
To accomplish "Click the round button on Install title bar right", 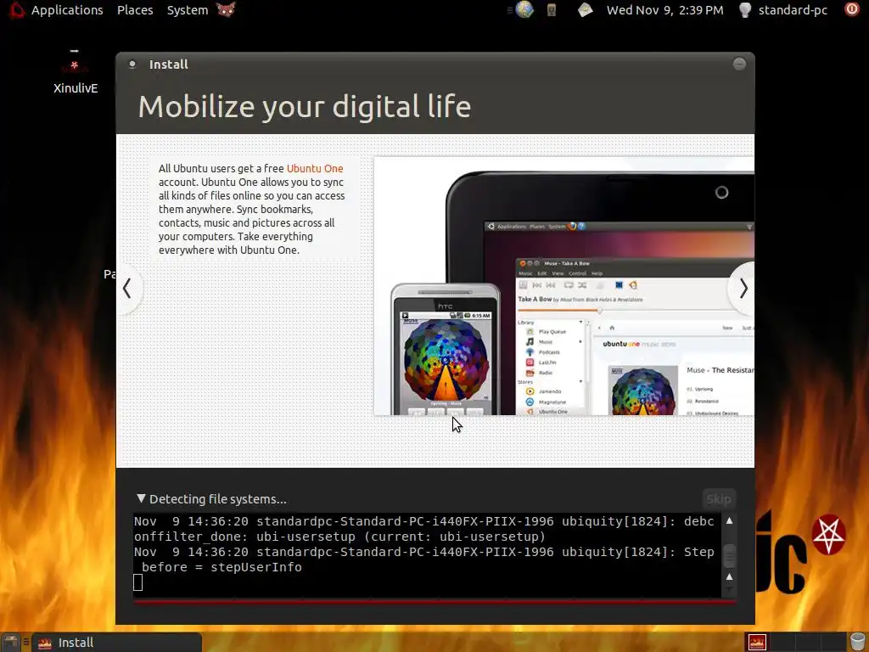I will coord(739,64).
